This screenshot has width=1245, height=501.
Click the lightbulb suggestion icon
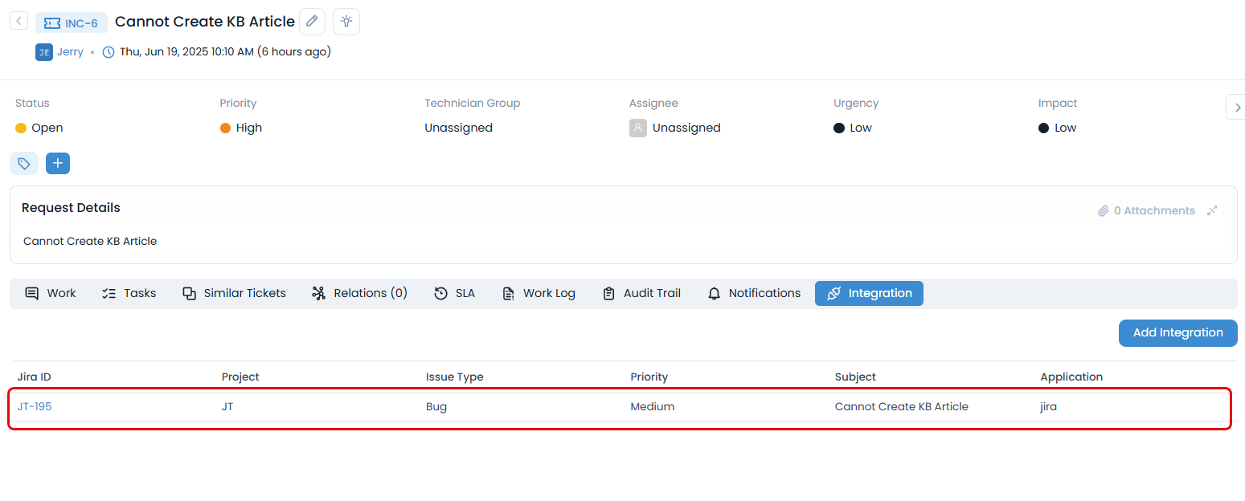346,22
